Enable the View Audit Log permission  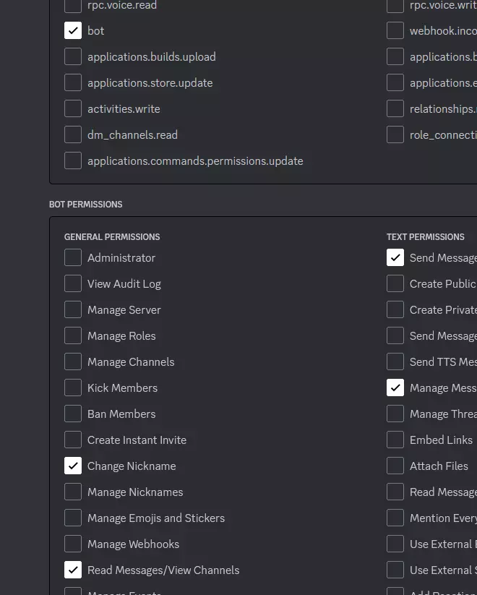coord(73,284)
